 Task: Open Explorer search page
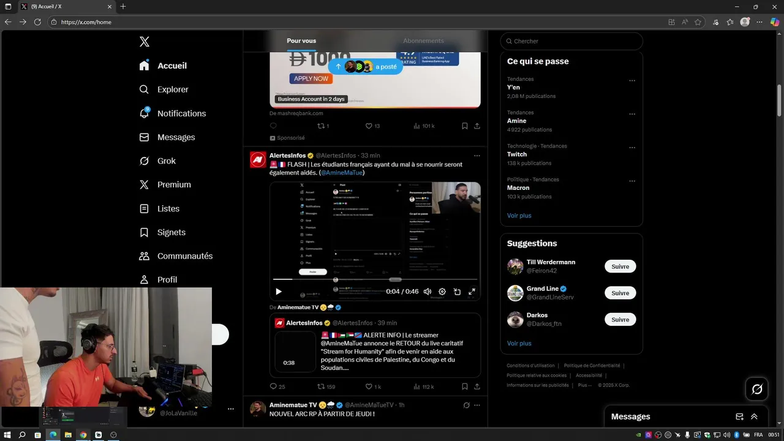[x=164, y=89]
